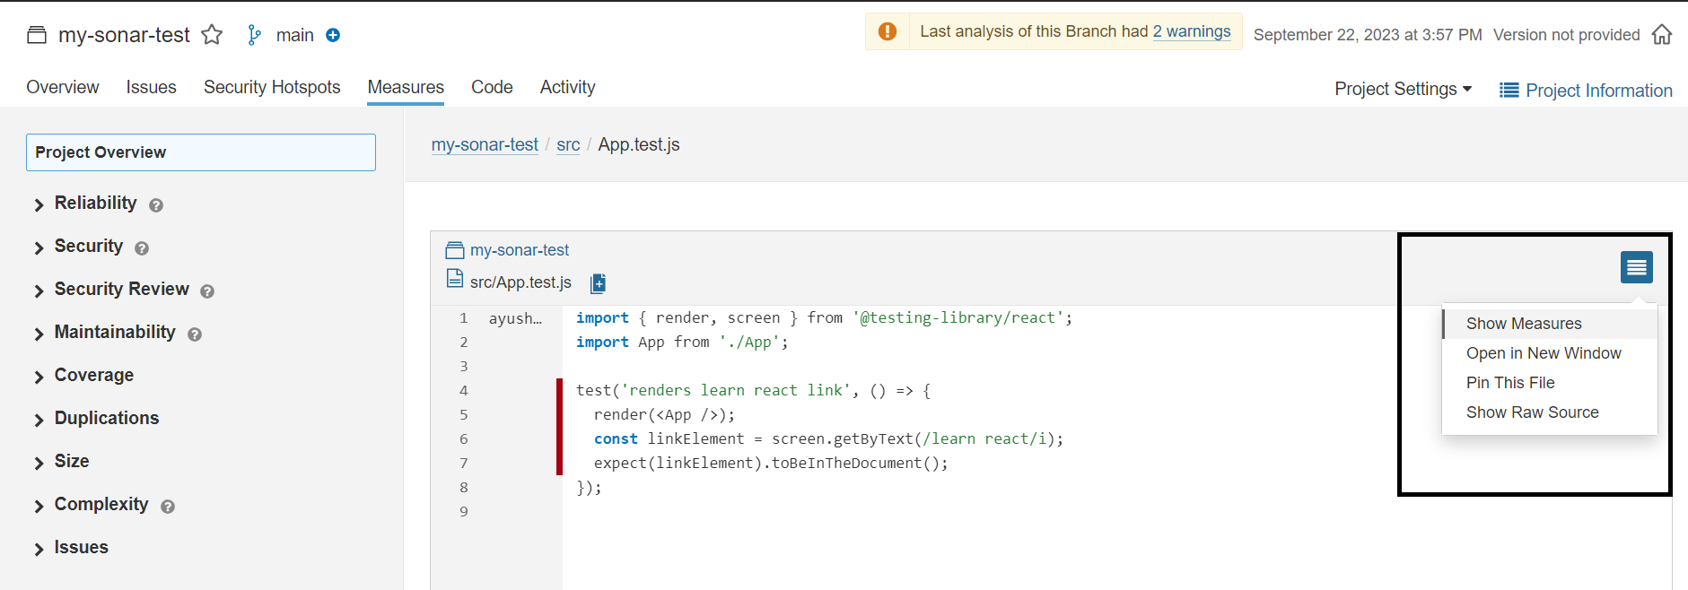Screen dimensions: 1688x590
Task: Expand the Maintainability section
Action: 39,334
